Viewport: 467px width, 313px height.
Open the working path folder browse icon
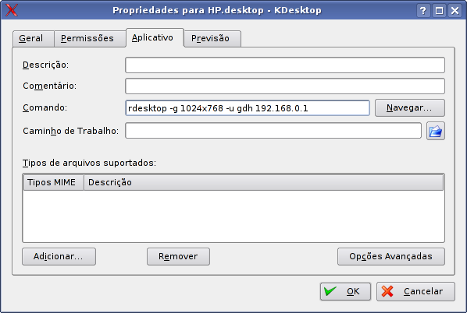coord(436,131)
